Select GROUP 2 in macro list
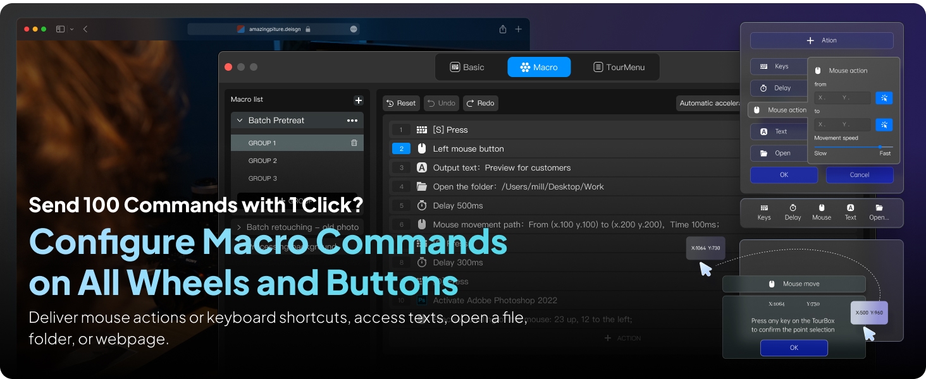Viewport: 926px width, 379px height. click(x=262, y=161)
